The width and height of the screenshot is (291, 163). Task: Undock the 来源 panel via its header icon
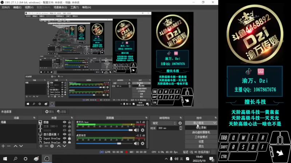[72, 118]
